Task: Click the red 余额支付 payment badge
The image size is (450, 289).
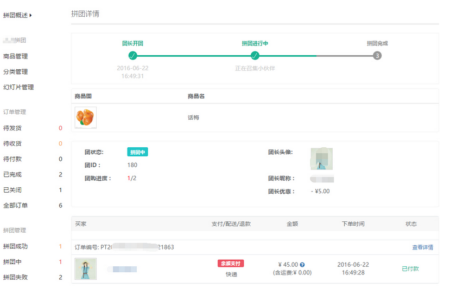Action: coord(231,264)
